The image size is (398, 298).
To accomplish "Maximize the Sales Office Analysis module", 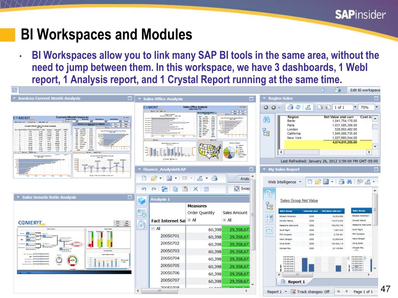I will 251,99.
